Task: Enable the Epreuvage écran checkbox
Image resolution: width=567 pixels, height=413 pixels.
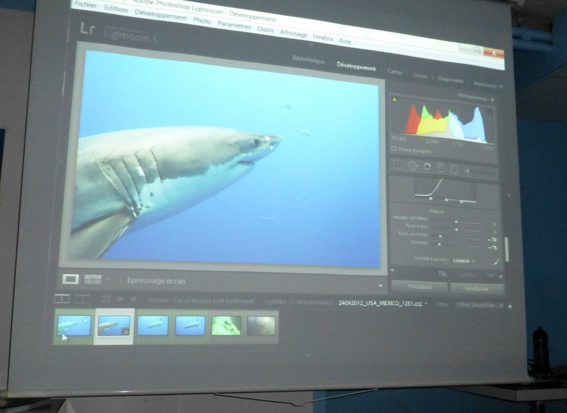Action: point(120,281)
